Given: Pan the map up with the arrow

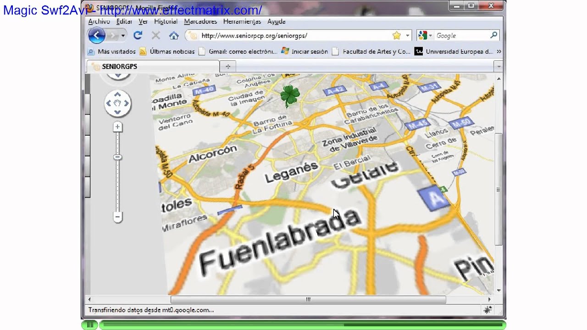Looking at the screenshot, I should point(117,94).
